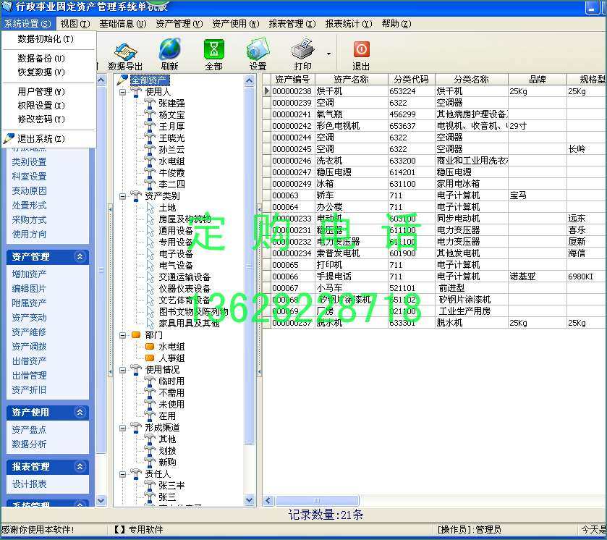Click the 科室设置 sidebar link
This screenshot has width=607, height=540.
[x=29, y=176]
